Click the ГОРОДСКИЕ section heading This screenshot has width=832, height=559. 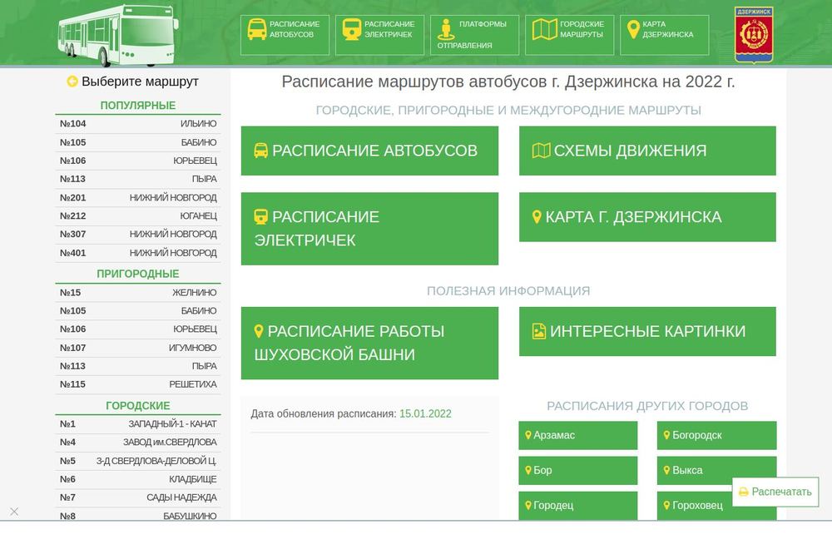tap(138, 405)
